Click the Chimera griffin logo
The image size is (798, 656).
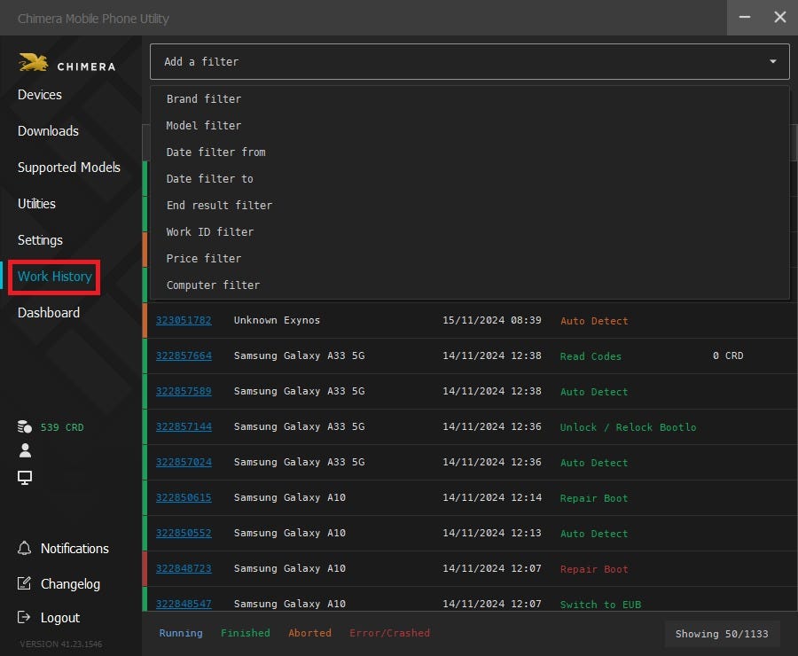click(34, 63)
